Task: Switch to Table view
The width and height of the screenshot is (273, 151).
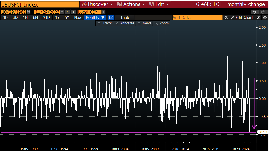Action: coord(125,18)
